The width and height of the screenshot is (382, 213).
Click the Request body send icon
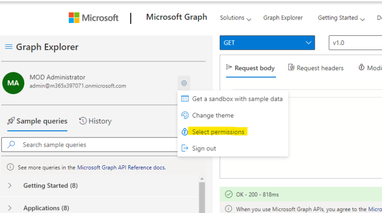coord(229,67)
